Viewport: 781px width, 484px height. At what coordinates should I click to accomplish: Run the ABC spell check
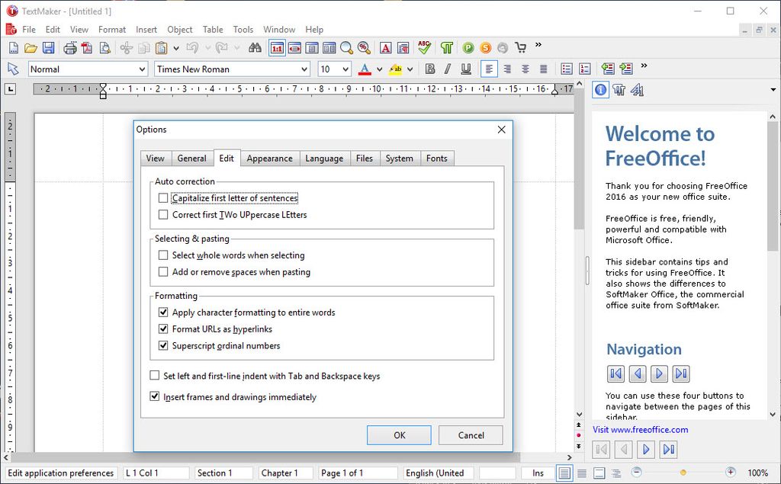click(424, 47)
